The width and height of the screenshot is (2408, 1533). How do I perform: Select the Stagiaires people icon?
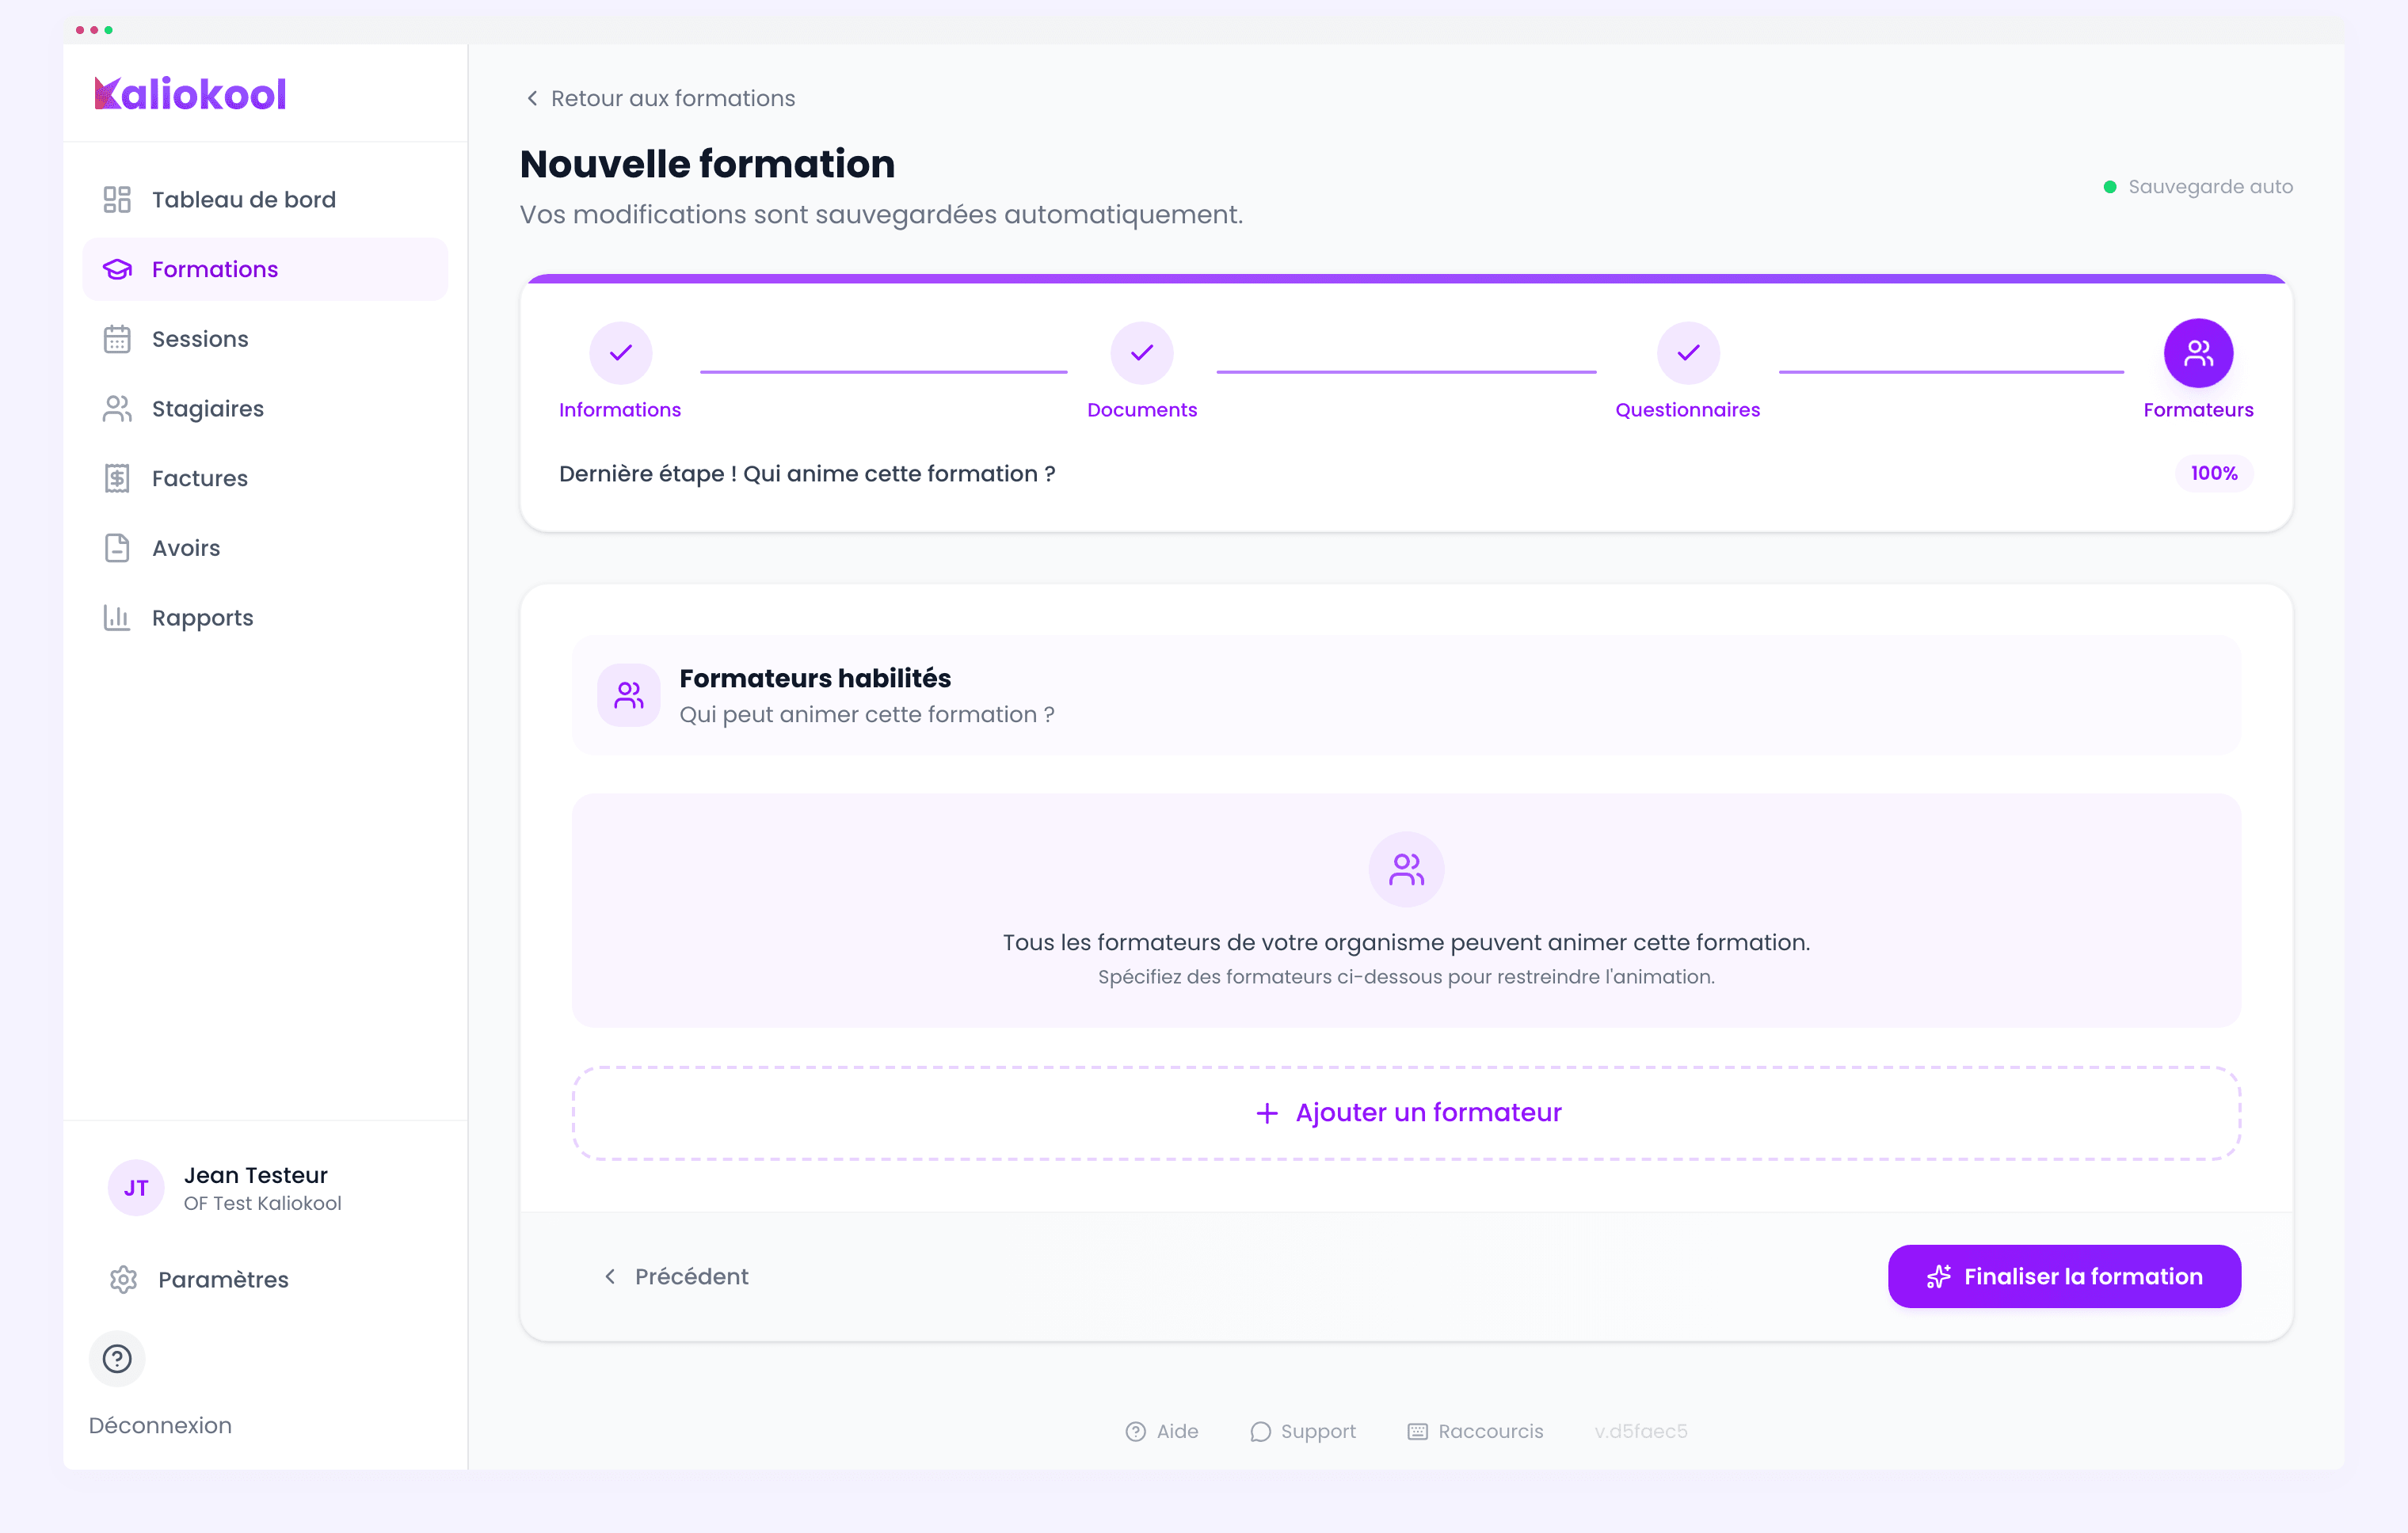point(116,408)
